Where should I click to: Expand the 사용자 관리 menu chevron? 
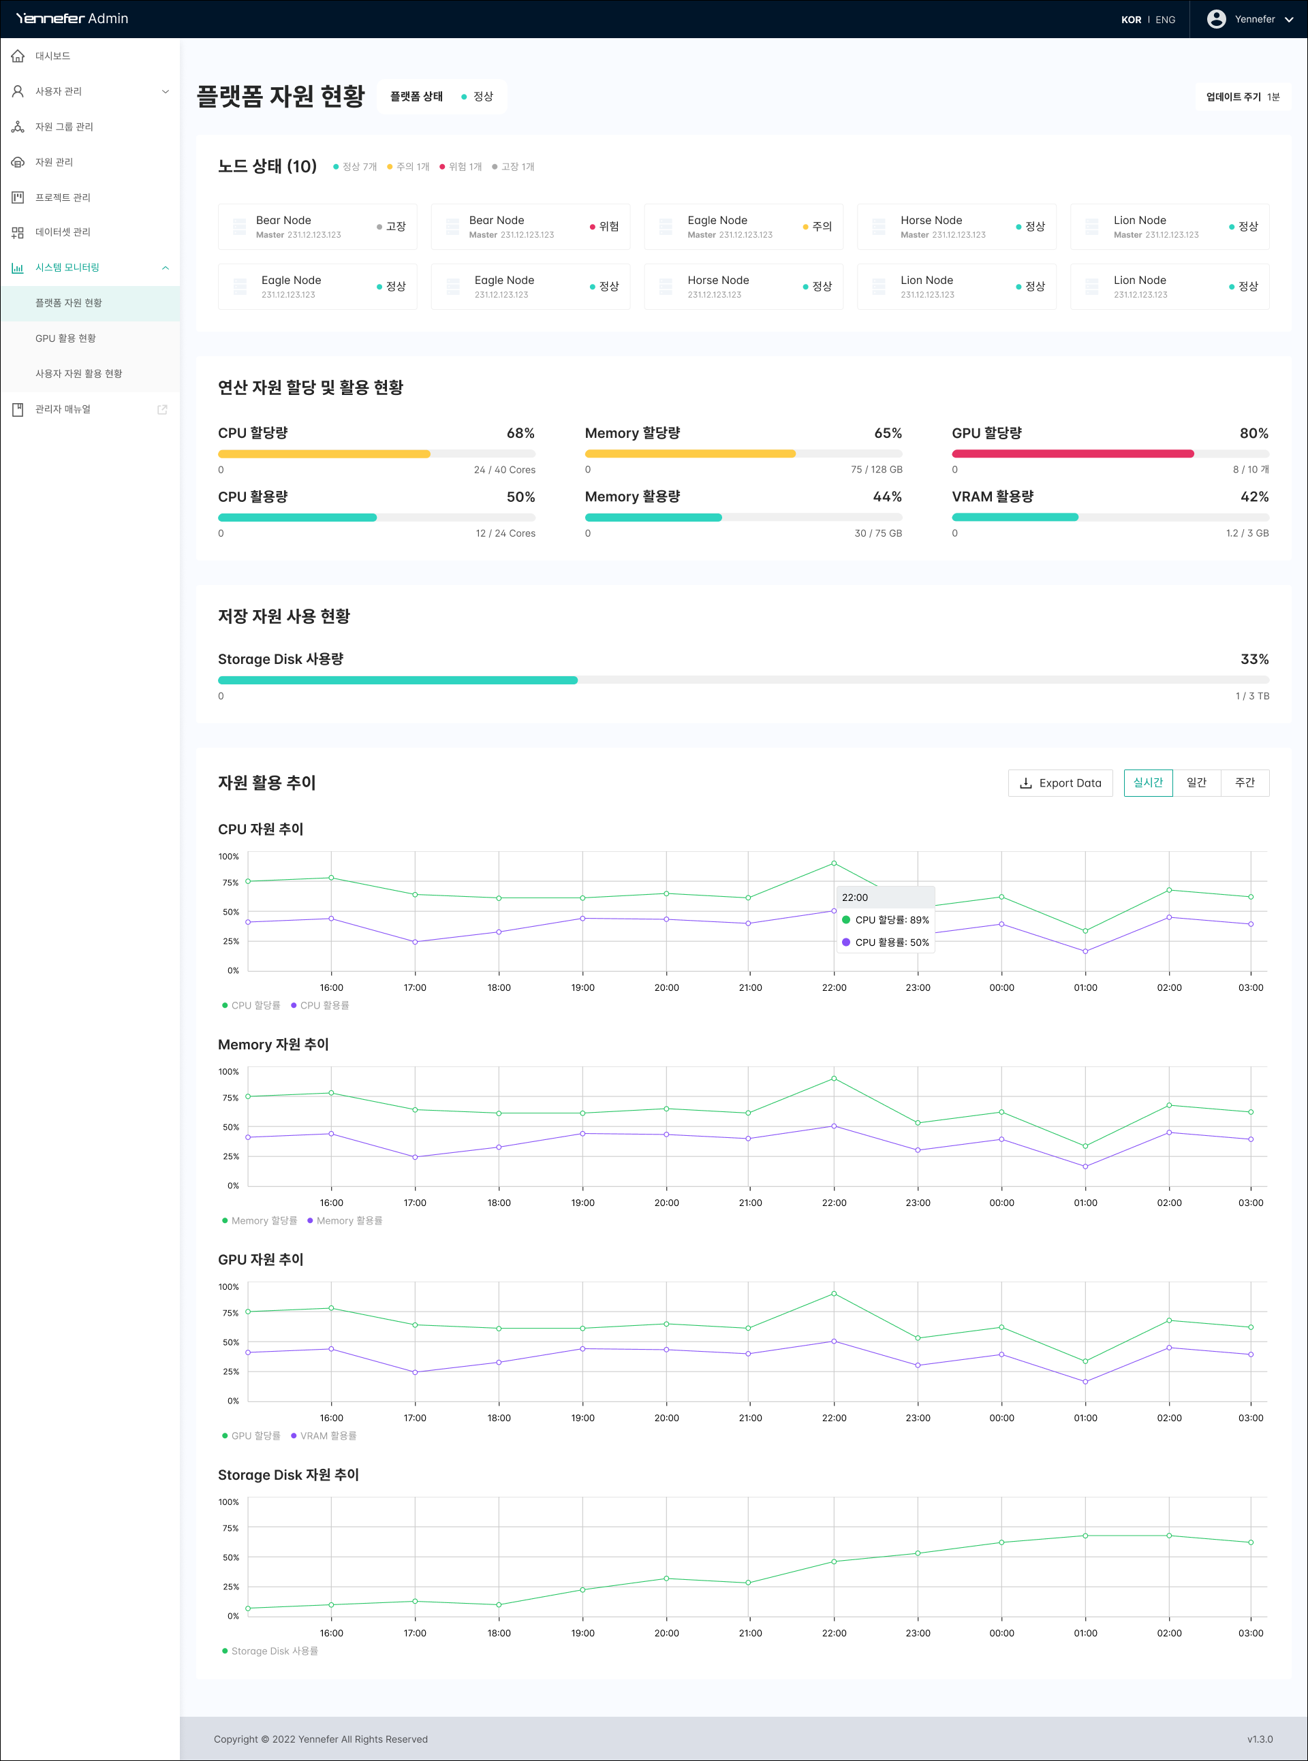(x=165, y=92)
